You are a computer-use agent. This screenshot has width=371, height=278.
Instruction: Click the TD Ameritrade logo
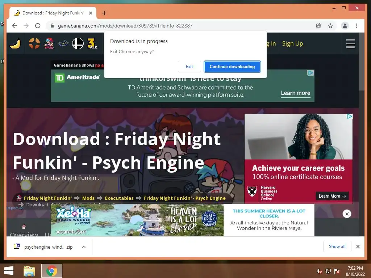click(x=78, y=77)
